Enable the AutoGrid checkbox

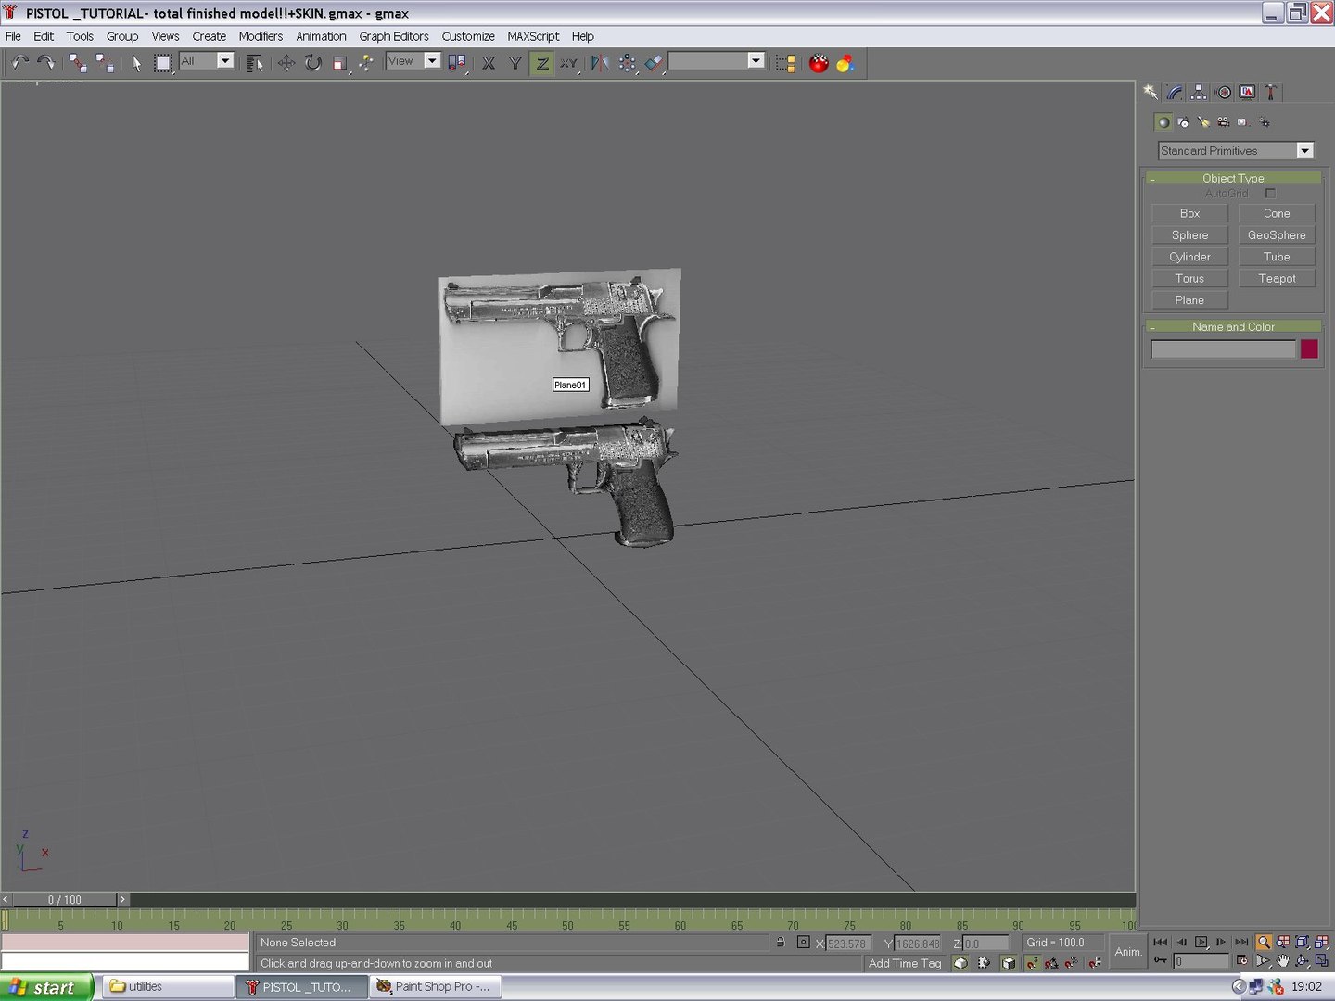pos(1270,193)
